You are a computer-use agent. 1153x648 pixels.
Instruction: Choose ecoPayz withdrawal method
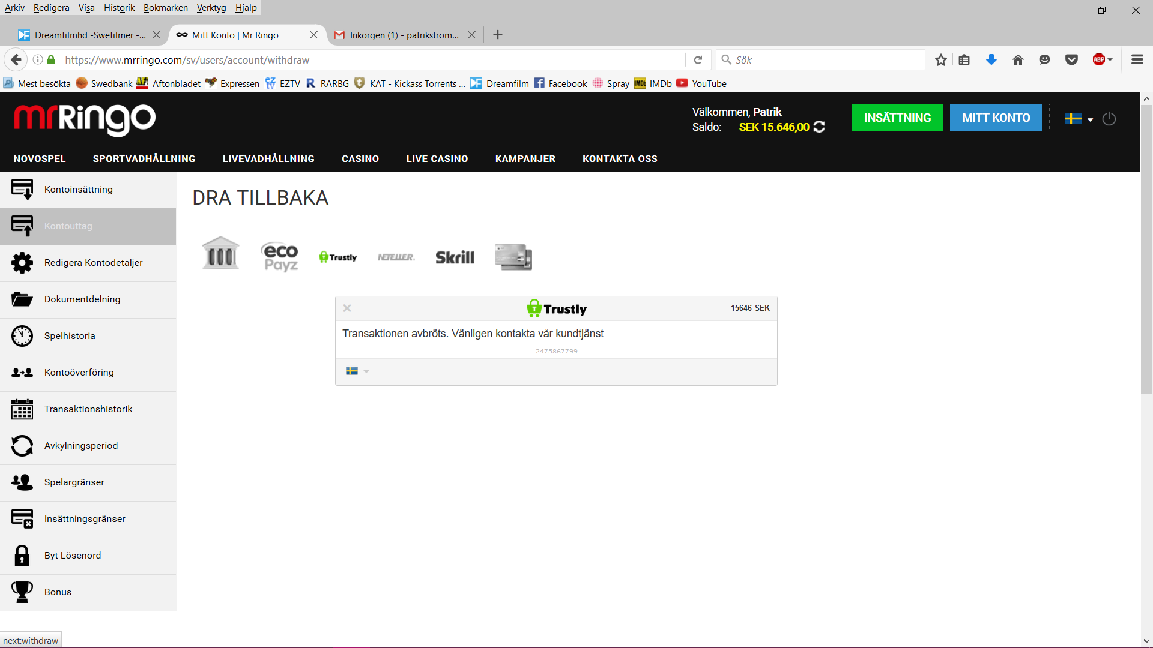click(280, 257)
